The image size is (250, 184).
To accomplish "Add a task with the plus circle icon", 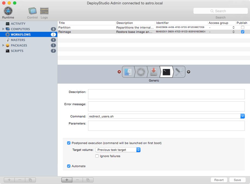I will click(189, 72).
